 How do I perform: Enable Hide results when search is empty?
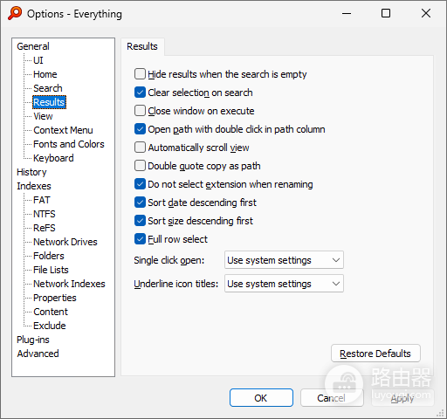(x=140, y=74)
